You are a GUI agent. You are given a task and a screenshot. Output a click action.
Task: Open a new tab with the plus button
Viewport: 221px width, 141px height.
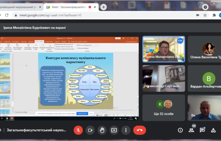pyautogui.click(x=104, y=7)
